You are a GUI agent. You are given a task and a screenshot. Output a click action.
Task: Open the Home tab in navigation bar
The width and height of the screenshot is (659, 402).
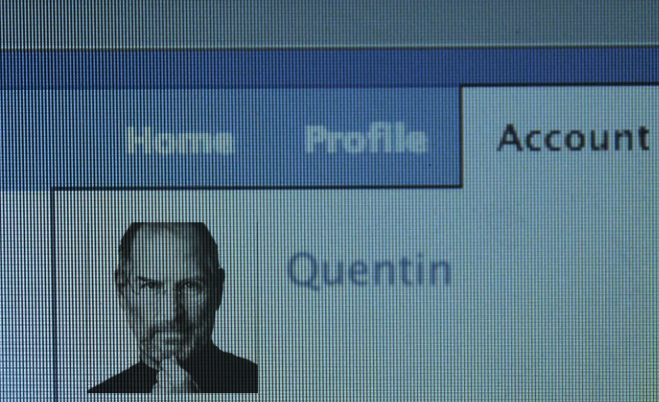click(180, 139)
